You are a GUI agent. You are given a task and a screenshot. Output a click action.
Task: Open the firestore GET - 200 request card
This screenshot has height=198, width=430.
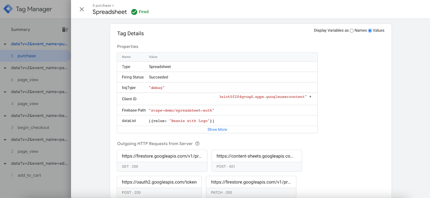(x=162, y=160)
